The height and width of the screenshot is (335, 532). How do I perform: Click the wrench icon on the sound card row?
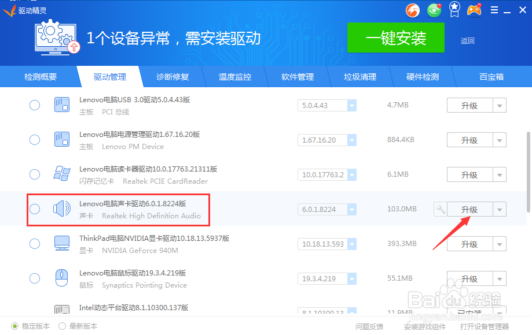tap(441, 209)
